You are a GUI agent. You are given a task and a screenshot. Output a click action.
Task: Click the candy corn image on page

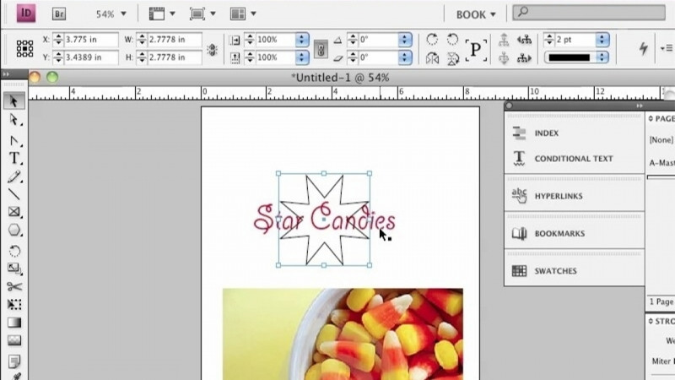tap(343, 334)
